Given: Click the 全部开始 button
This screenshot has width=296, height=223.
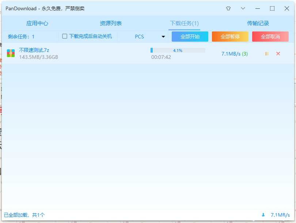Looking at the screenshot, I should pyautogui.click(x=190, y=37).
